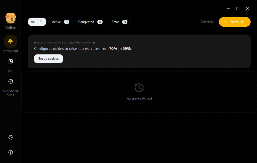This screenshot has height=163, width=257.
Task: Select the All filter tab
Action: click(x=37, y=22)
